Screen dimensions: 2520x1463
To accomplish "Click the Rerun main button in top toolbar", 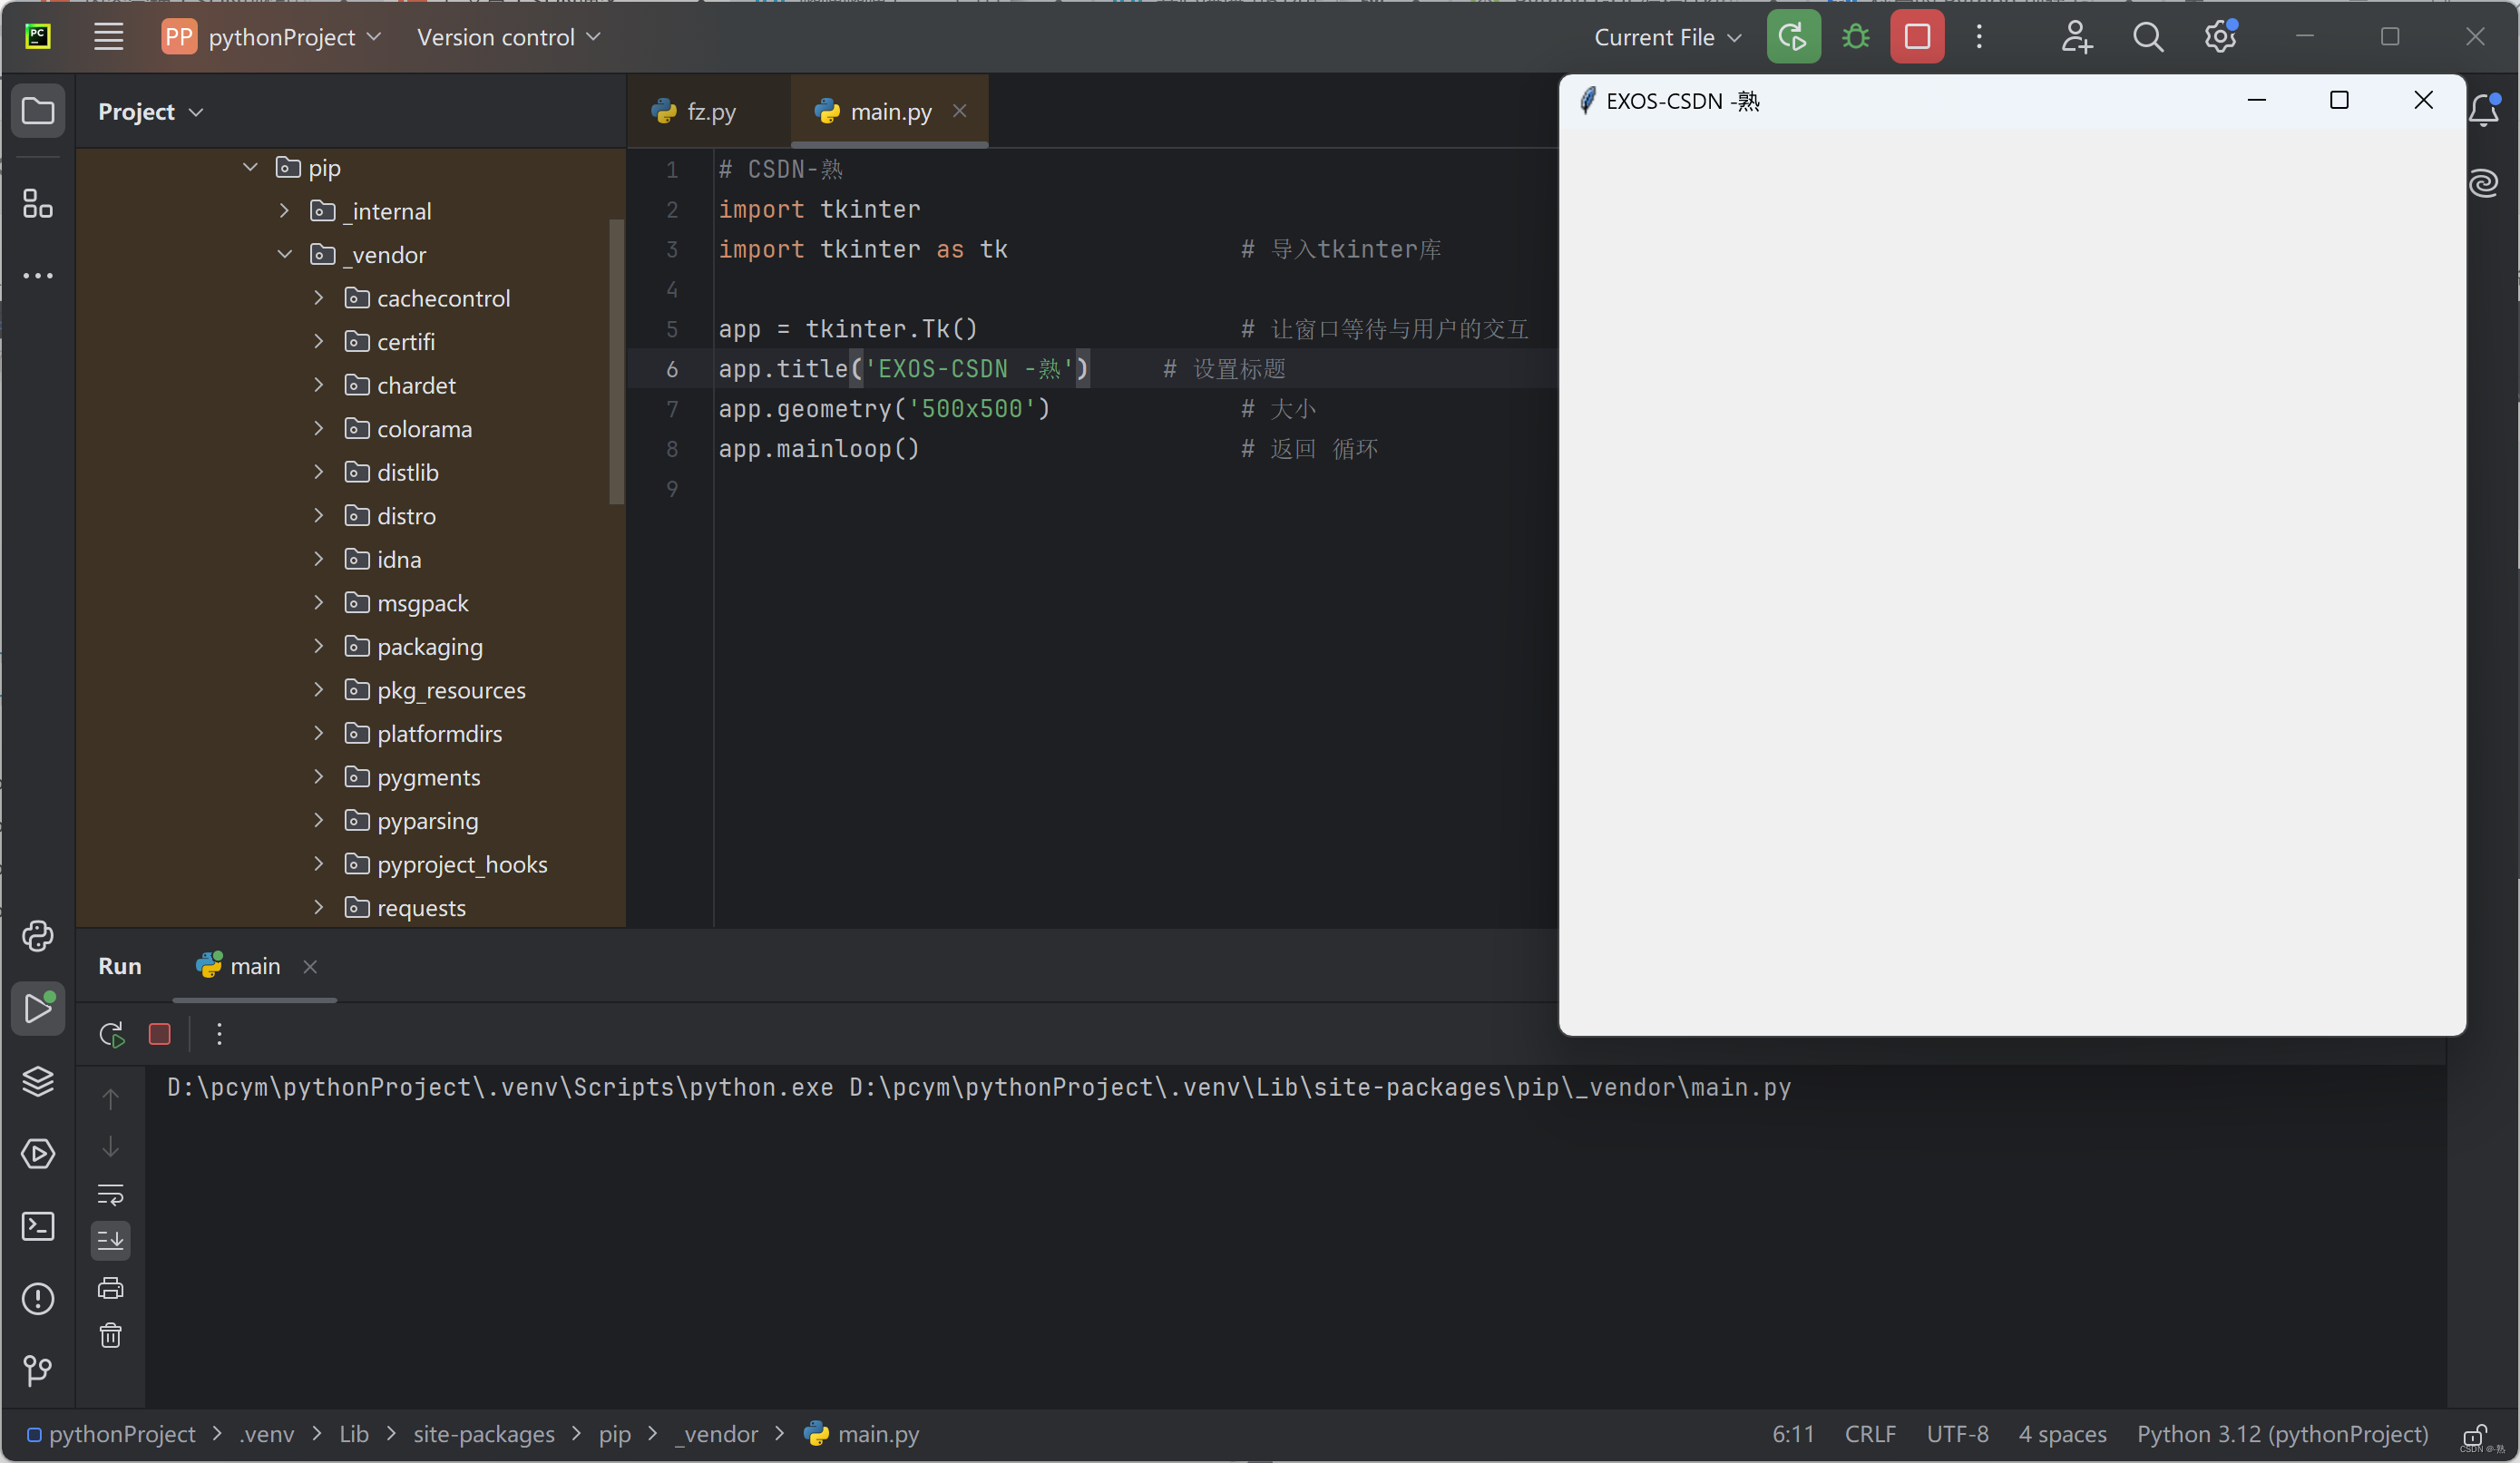I will 1793,37.
